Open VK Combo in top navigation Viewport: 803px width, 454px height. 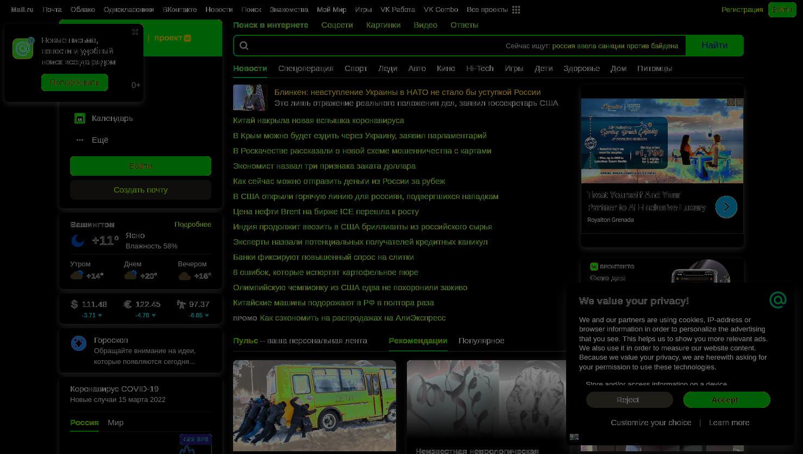pyautogui.click(x=441, y=10)
